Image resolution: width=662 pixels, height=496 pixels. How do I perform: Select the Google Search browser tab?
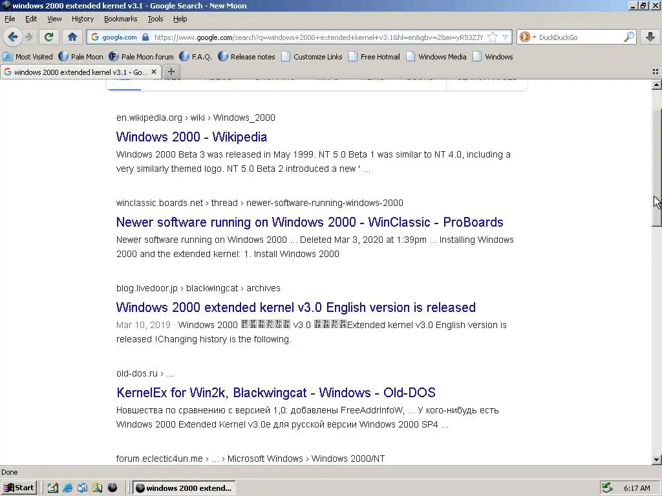(80, 72)
